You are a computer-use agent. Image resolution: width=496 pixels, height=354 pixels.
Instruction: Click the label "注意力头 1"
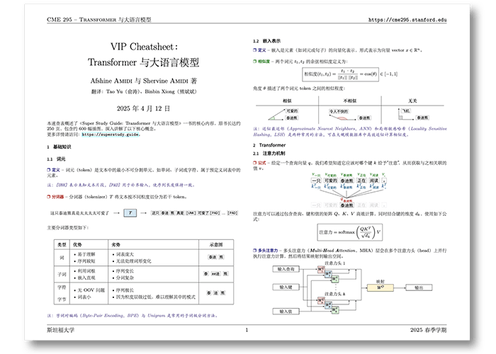coord(335,263)
